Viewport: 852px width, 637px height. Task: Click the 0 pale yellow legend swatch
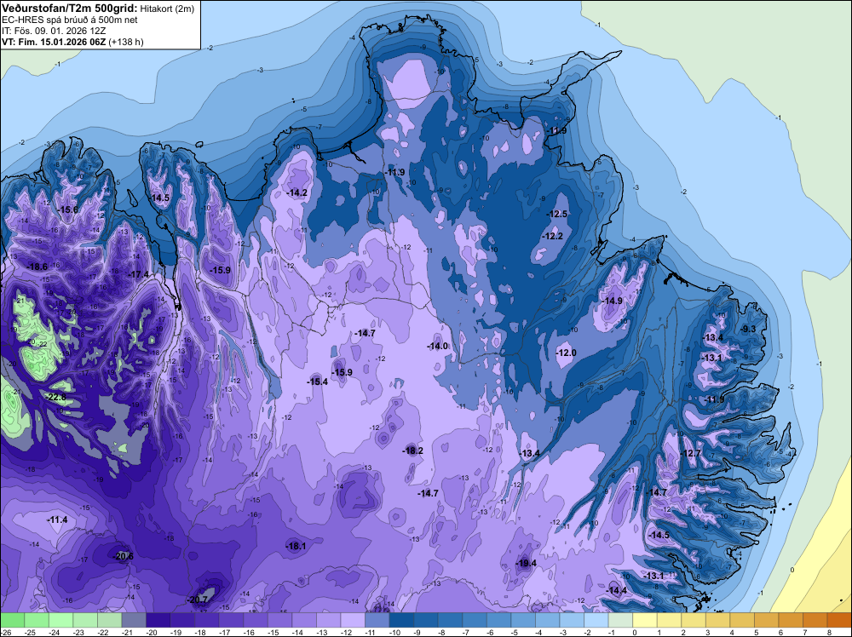click(645, 620)
